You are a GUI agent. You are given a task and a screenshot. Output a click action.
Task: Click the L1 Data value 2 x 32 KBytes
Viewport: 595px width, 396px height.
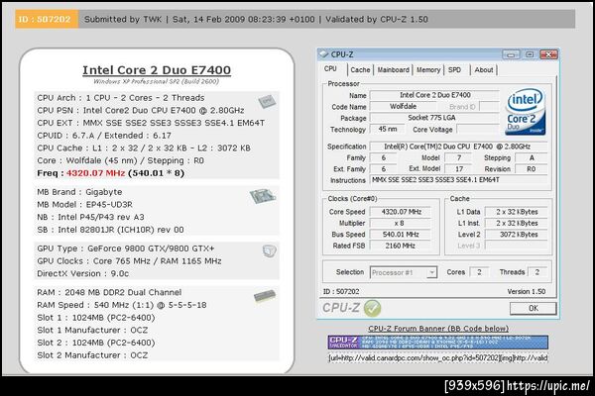tap(518, 212)
